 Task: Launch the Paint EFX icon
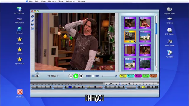pos(170,52)
